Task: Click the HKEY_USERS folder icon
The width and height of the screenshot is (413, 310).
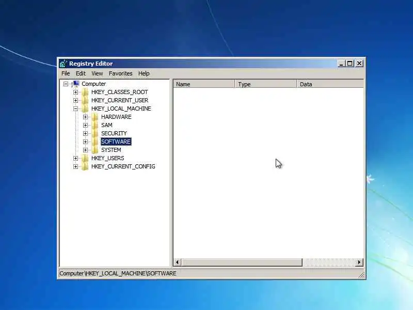Action: tap(85, 158)
